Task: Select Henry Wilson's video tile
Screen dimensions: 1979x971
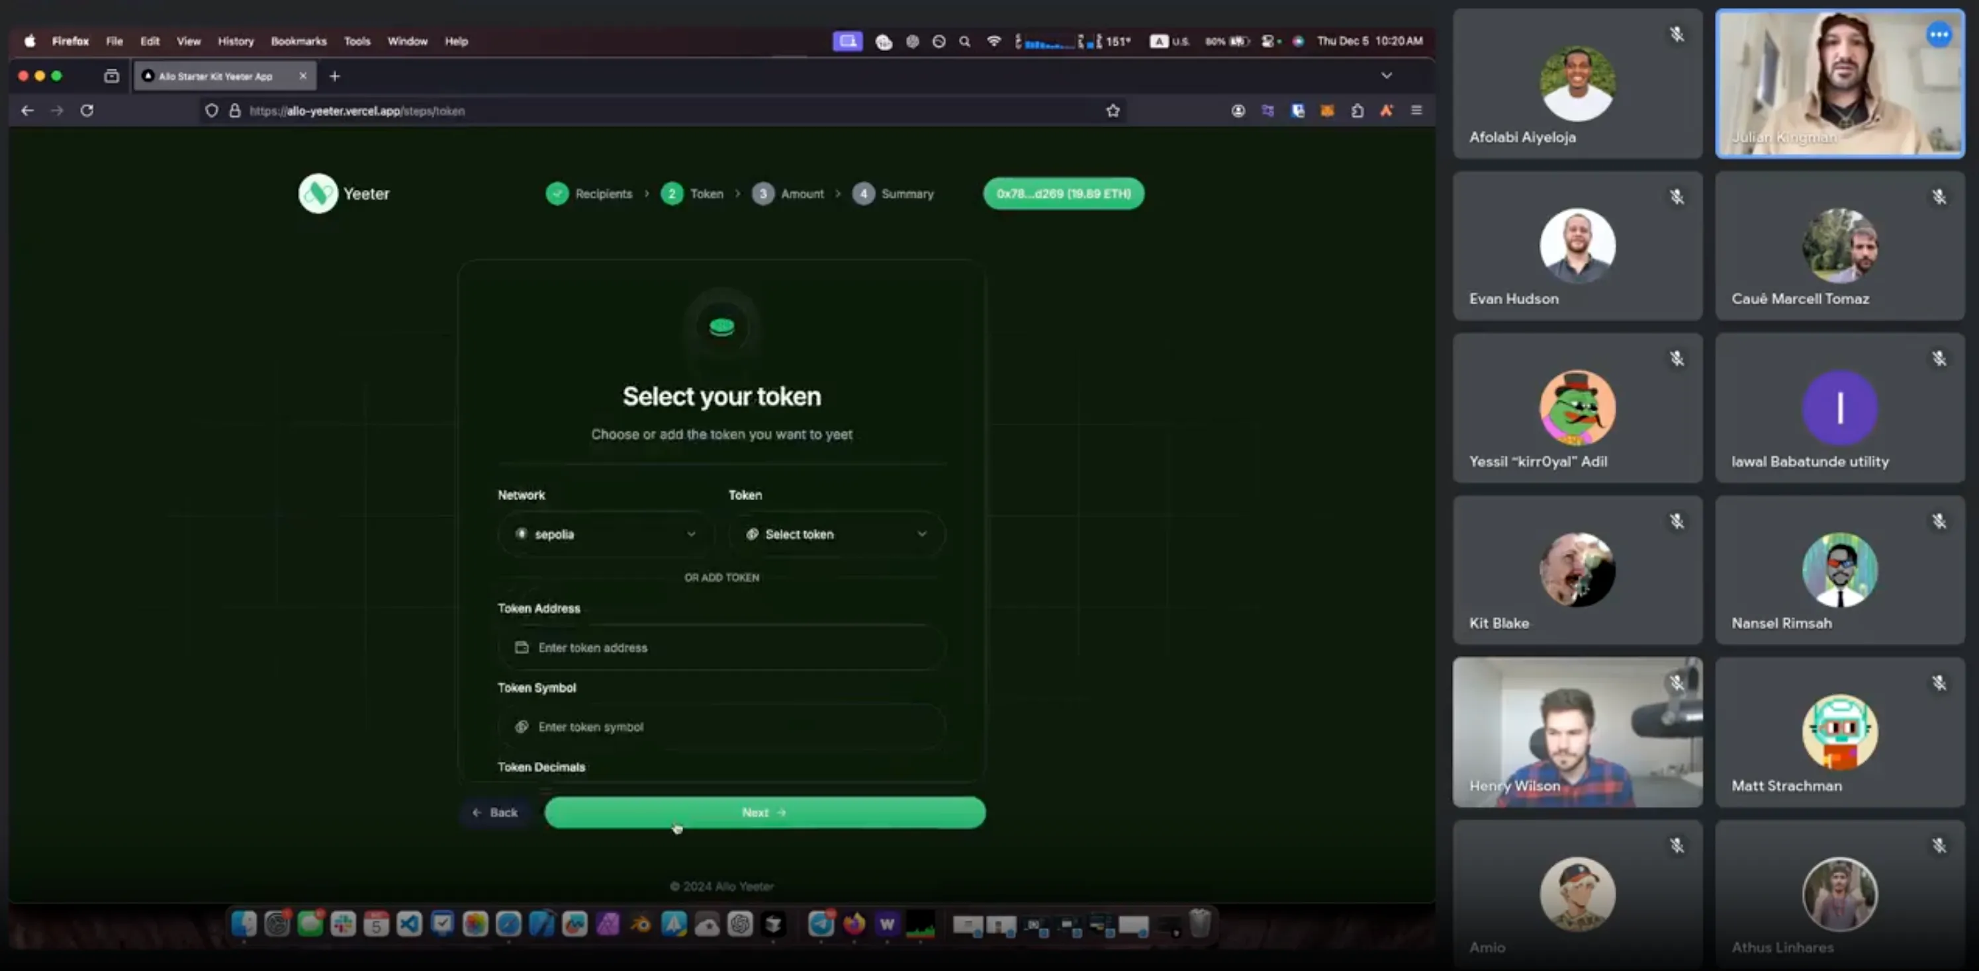Action: pos(1577,732)
